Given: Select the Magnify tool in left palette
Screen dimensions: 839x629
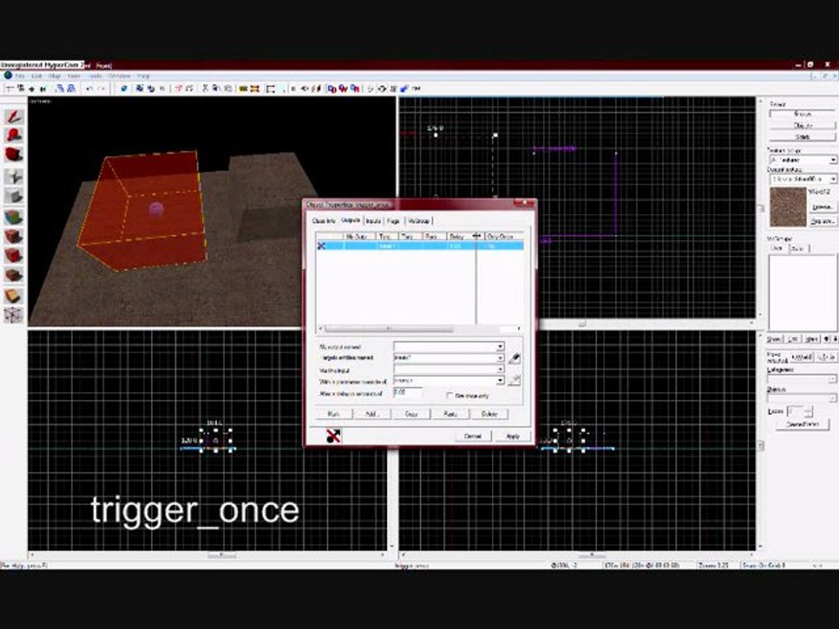Looking at the screenshot, I should [13, 135].
